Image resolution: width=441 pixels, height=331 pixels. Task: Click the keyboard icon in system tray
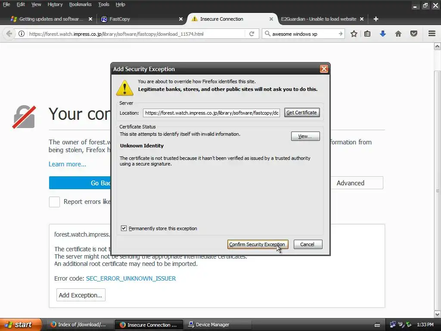pyautogui.click(x=377, y=325)
